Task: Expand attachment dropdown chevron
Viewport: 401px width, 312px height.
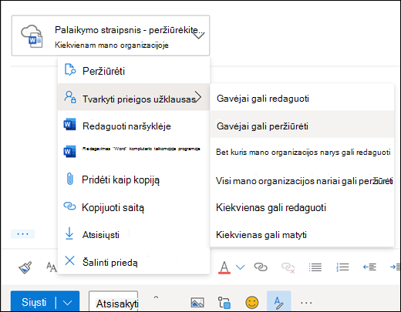Action: pos(199,35)
